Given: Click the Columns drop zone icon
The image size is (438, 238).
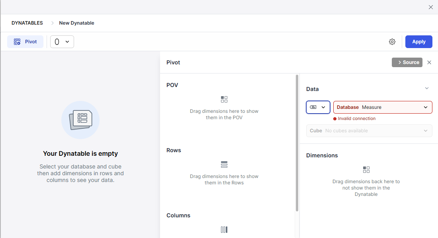Looking at the screenshot, I should (x=224, y=230).
